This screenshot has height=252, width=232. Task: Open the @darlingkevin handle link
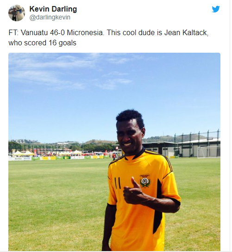pos(50,18)
